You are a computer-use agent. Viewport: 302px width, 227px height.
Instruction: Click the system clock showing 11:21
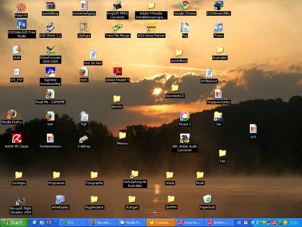tap(294, 223)
